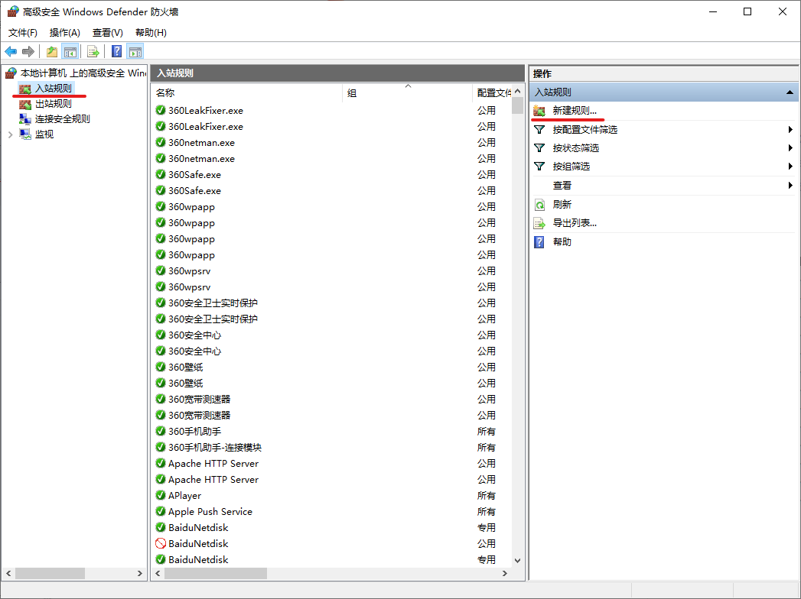This screenshot has height=599, width=801.
Task: Click the funnel icon beside 按状态筛选
Action: pos(539,148)
